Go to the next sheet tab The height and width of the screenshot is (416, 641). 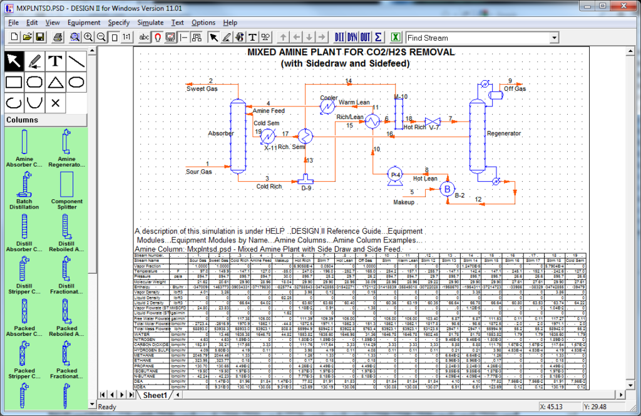[x=122, y=395]
